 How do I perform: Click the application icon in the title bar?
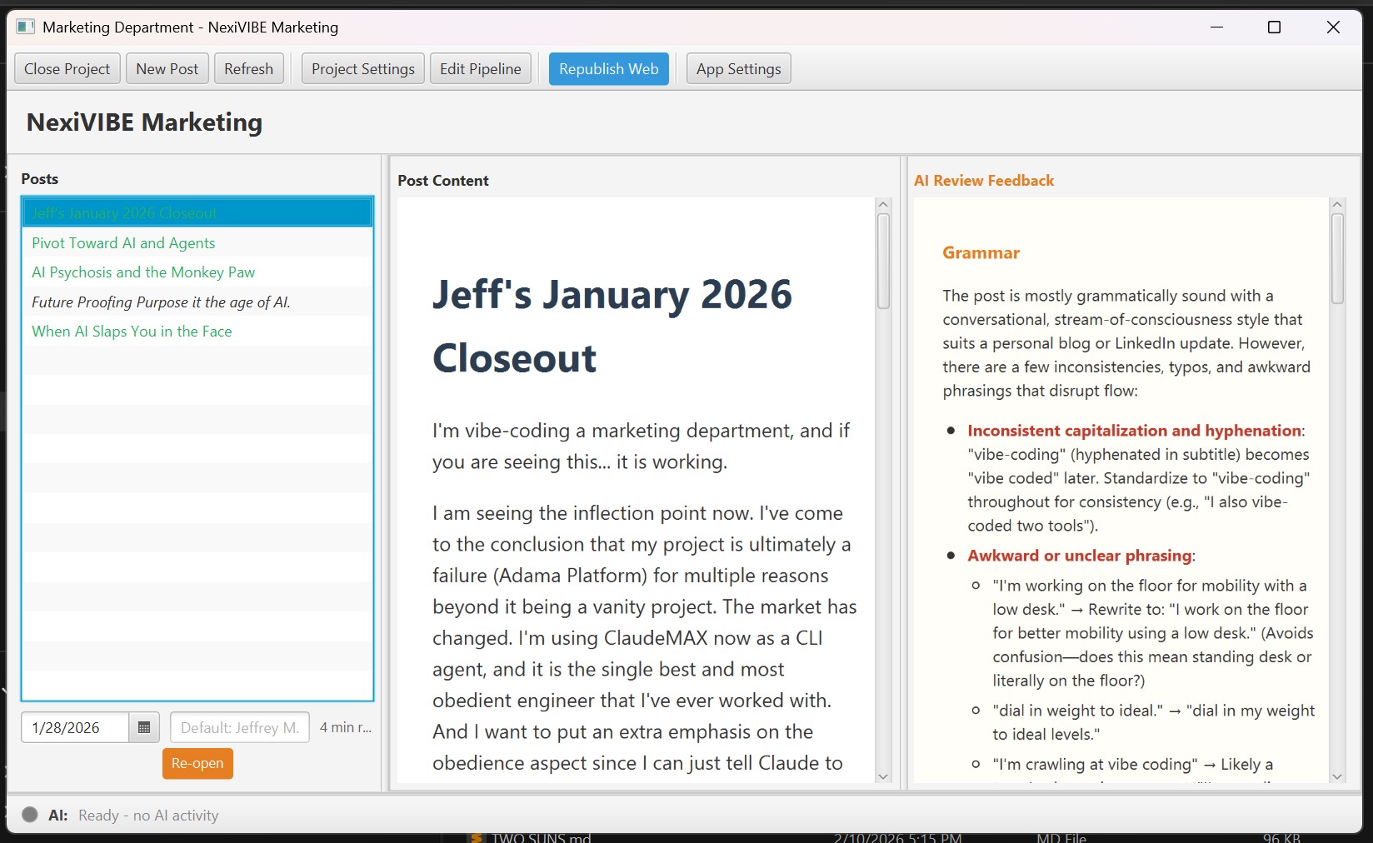pyautogui.click(x=25, y=26)
